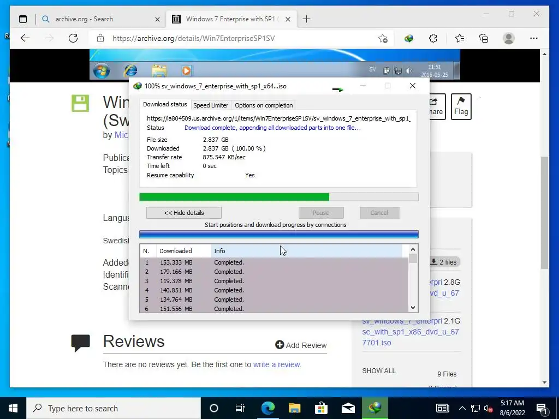This screenshot has height=419, width=559.
Task: Open the Extensions puzzle icon
Action: (x=433, y=38)
